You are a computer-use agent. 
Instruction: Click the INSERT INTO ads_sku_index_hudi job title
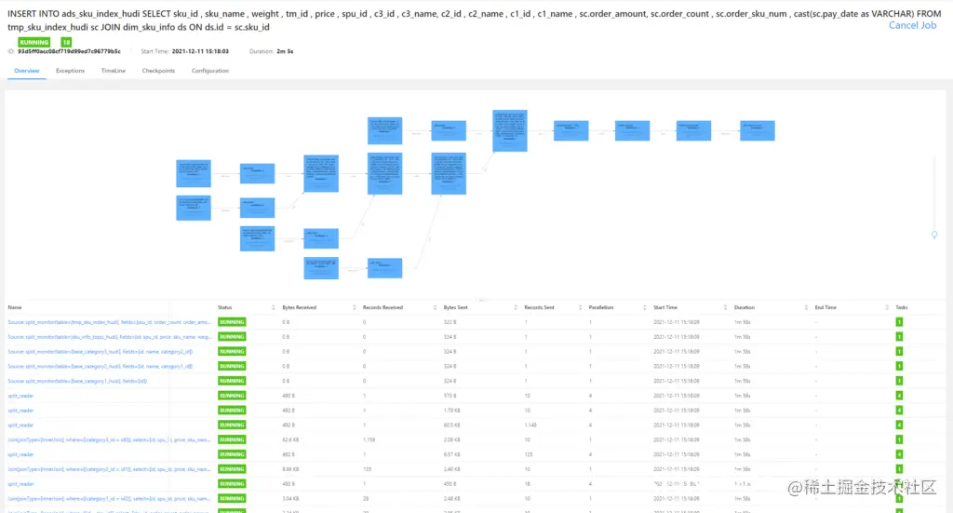coord(474,20)
